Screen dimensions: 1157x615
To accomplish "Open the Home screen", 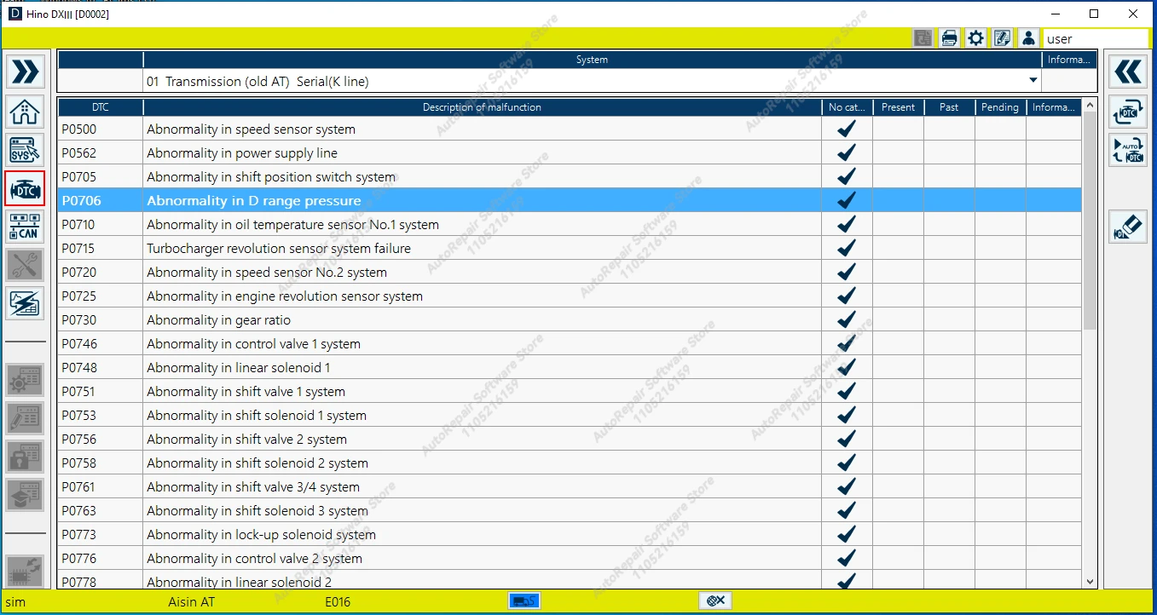I will (x=25, y=112).
